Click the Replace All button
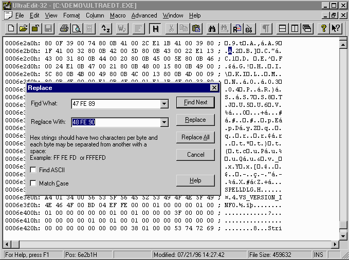 (195, 137)
